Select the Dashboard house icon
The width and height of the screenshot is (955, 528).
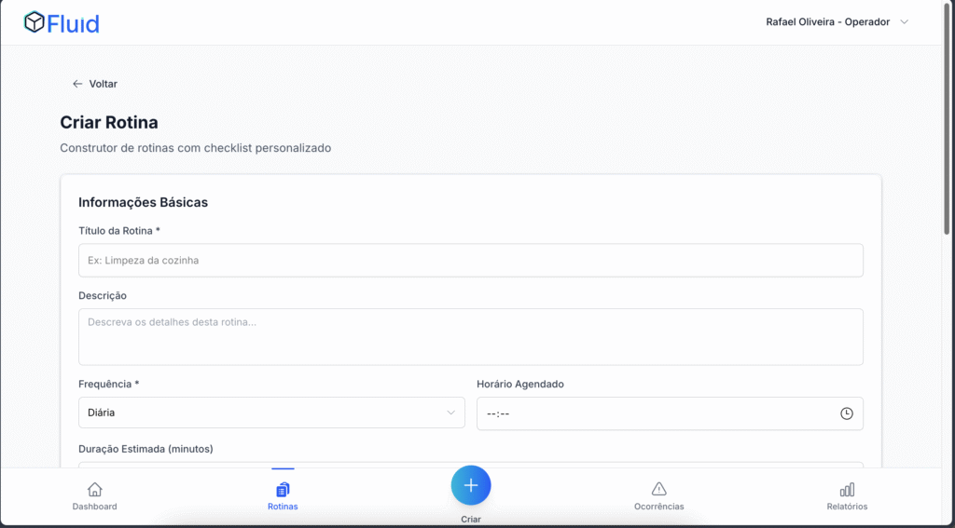[x=94, y=490]
